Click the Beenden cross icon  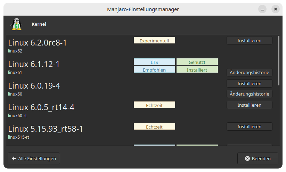247,158
